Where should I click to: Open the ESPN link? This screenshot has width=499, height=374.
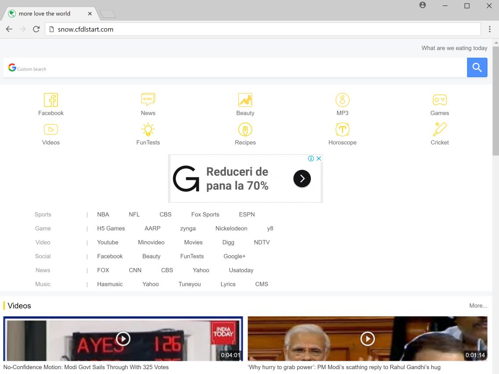(247, 214)
